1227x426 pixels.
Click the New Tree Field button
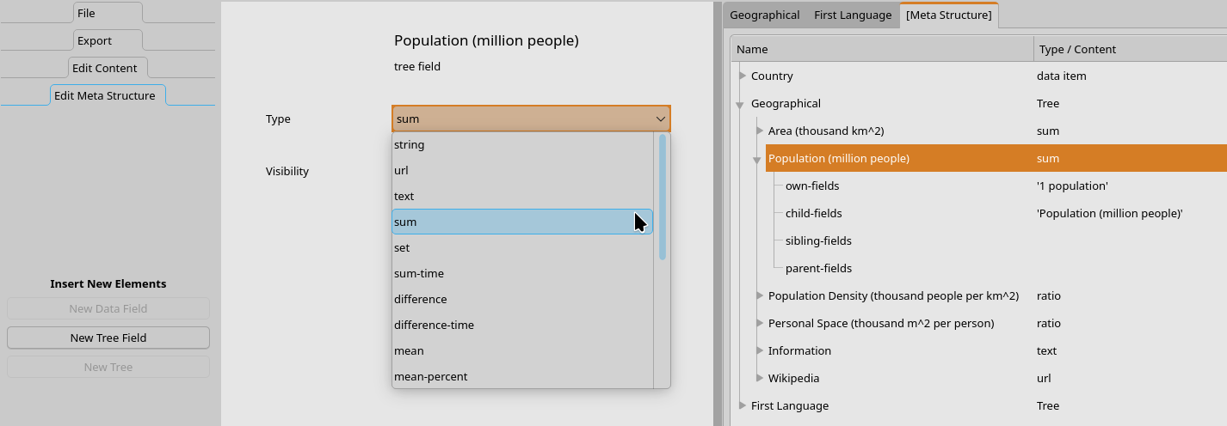tap(108, 338)
